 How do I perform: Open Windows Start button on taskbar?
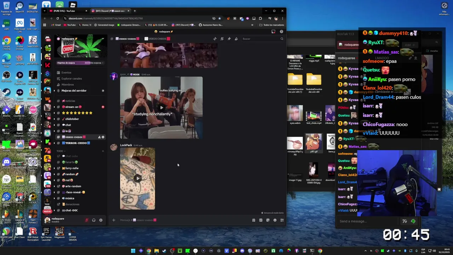point(133,251)
